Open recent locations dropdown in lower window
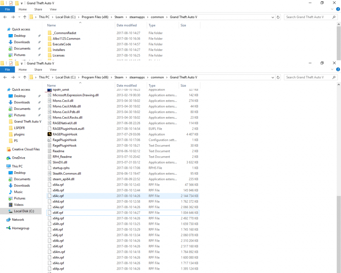This screenshot has width=341, height=273. pos(19,77)
